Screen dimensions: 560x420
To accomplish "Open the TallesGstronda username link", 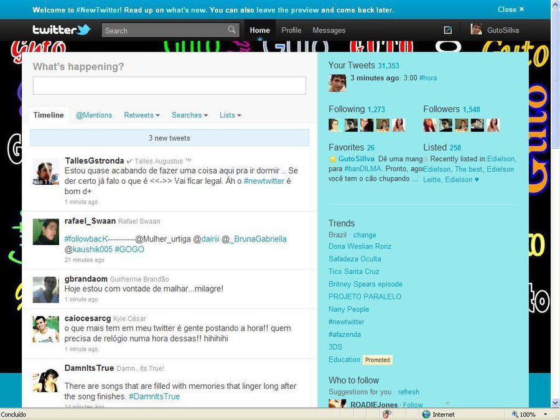I will point(95,161).
